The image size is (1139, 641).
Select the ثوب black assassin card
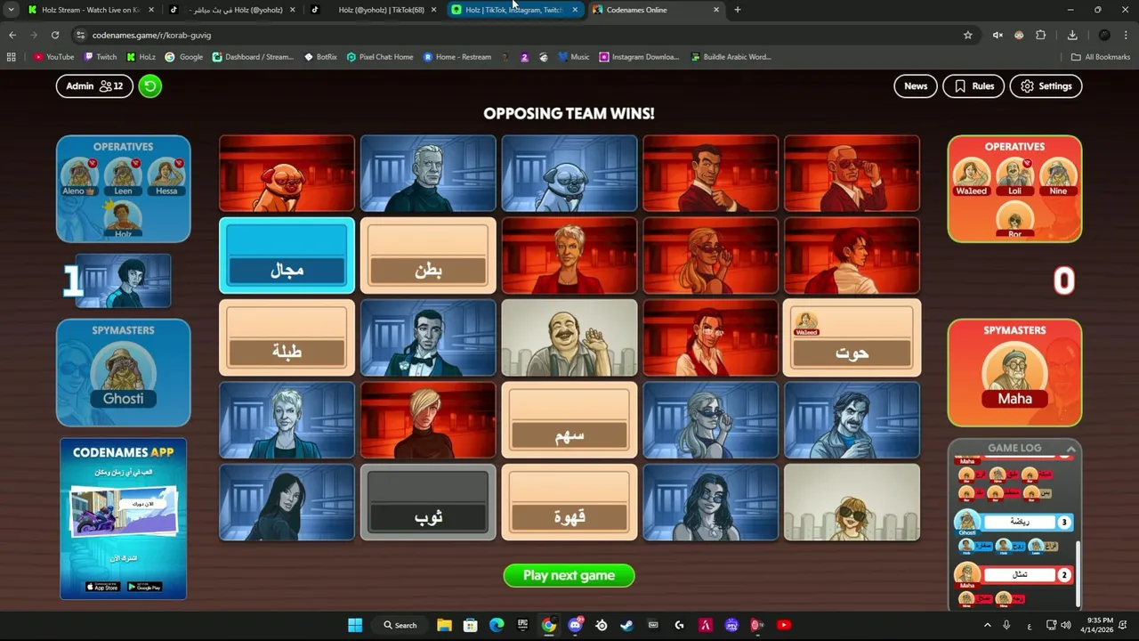click(428, 502)
